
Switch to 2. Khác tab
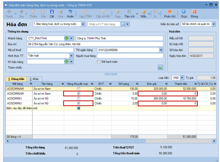34,79
